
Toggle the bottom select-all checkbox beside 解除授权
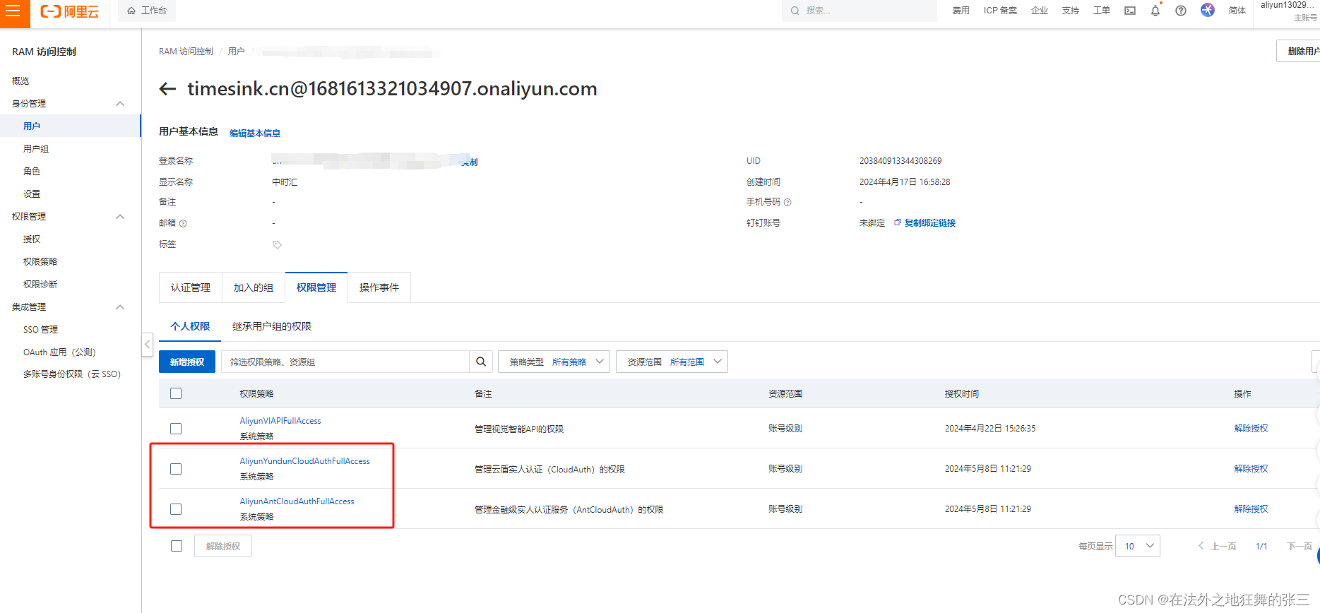tap(177, 546)
